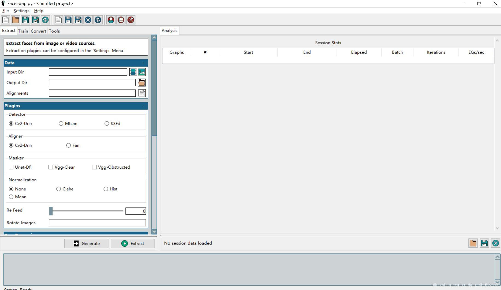
Task: Switch to the Train tab
Action: coord(23,31)
